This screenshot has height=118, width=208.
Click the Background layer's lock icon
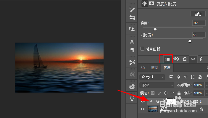(201, 109)
